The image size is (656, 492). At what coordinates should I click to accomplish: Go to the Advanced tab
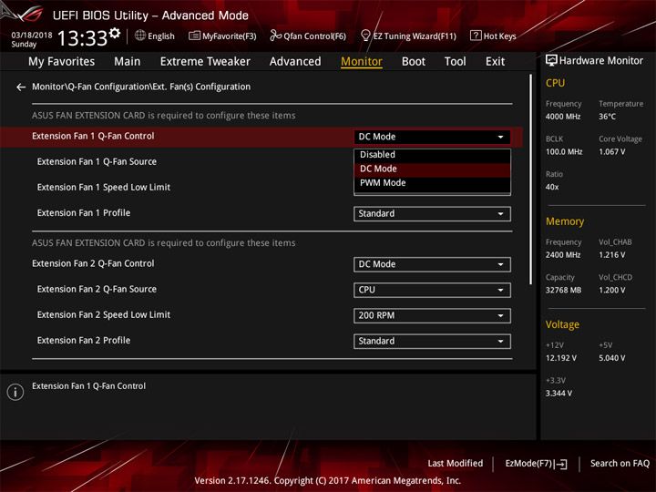(295, 62)
